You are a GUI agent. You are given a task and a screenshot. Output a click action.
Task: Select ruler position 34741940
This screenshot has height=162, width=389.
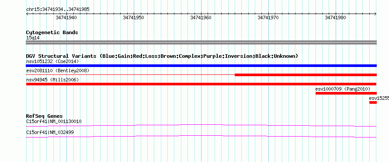(66, 18)
